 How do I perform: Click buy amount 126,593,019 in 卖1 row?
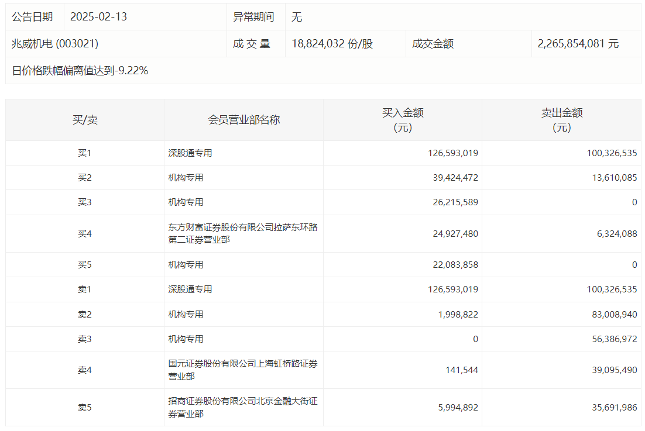[453, 289]
